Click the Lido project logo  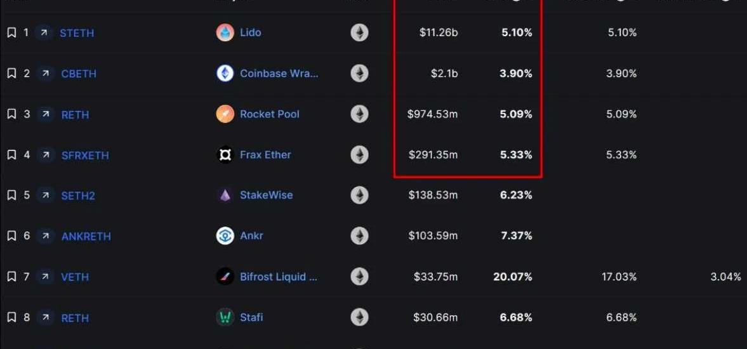[x=225, y=32]
